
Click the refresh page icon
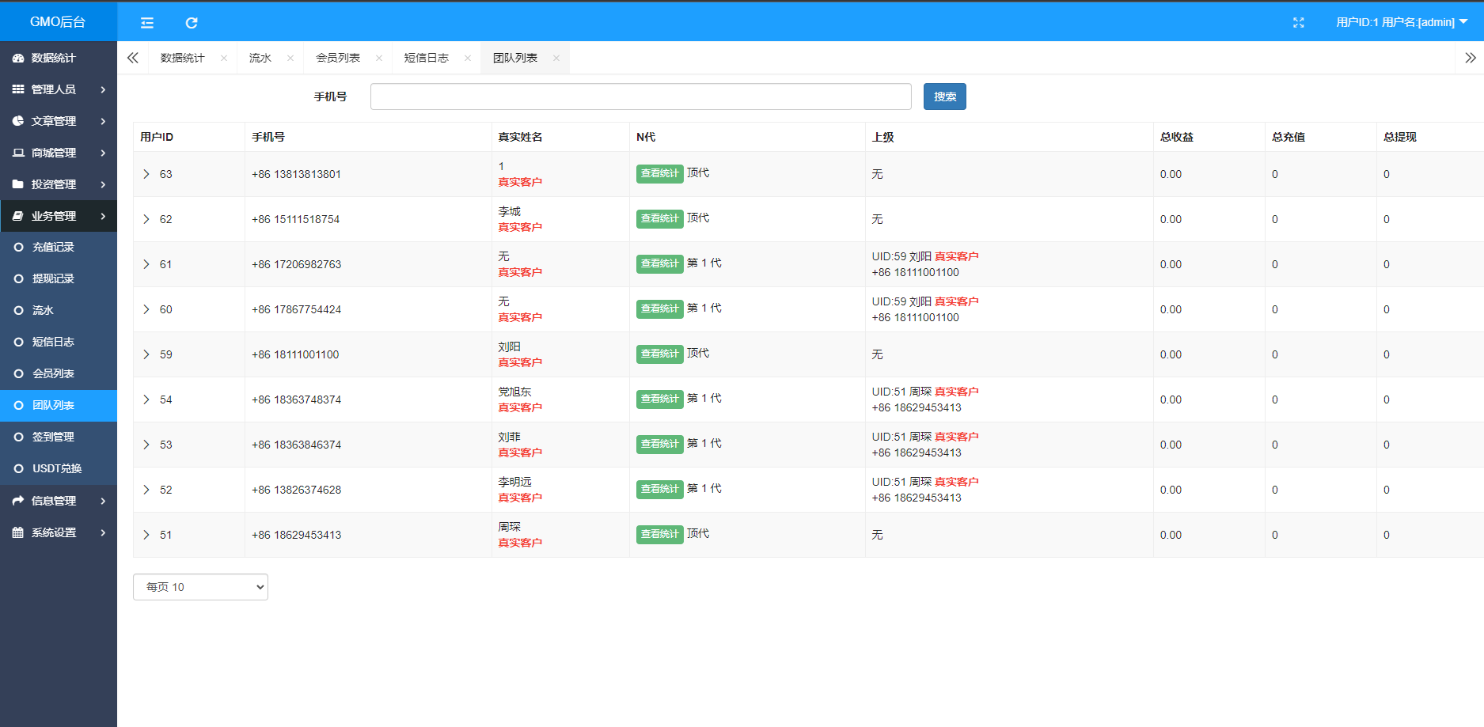[192, 23]
